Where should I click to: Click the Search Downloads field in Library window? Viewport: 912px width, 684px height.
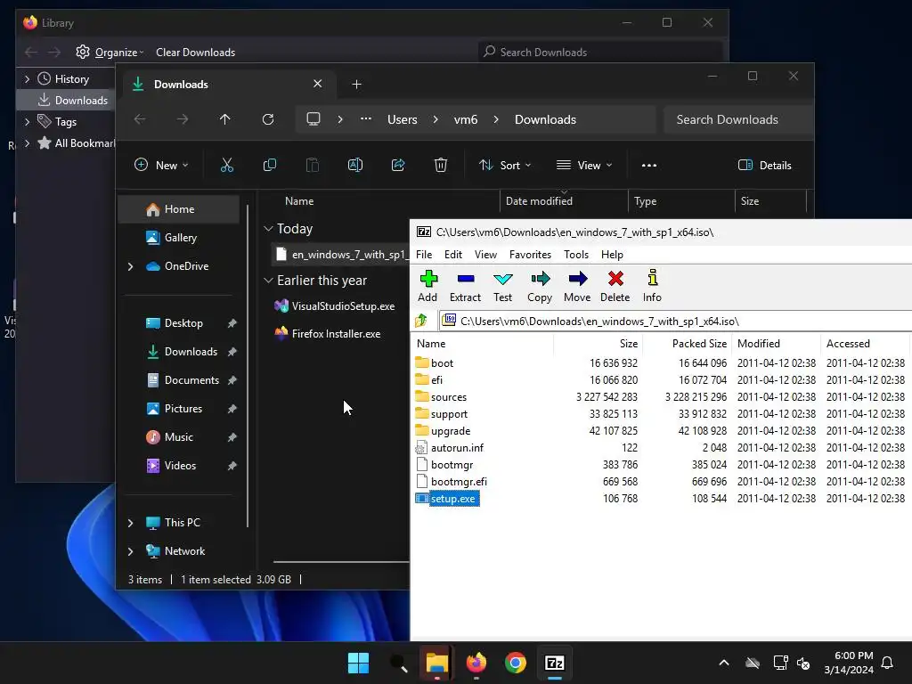tap(599, 53)
